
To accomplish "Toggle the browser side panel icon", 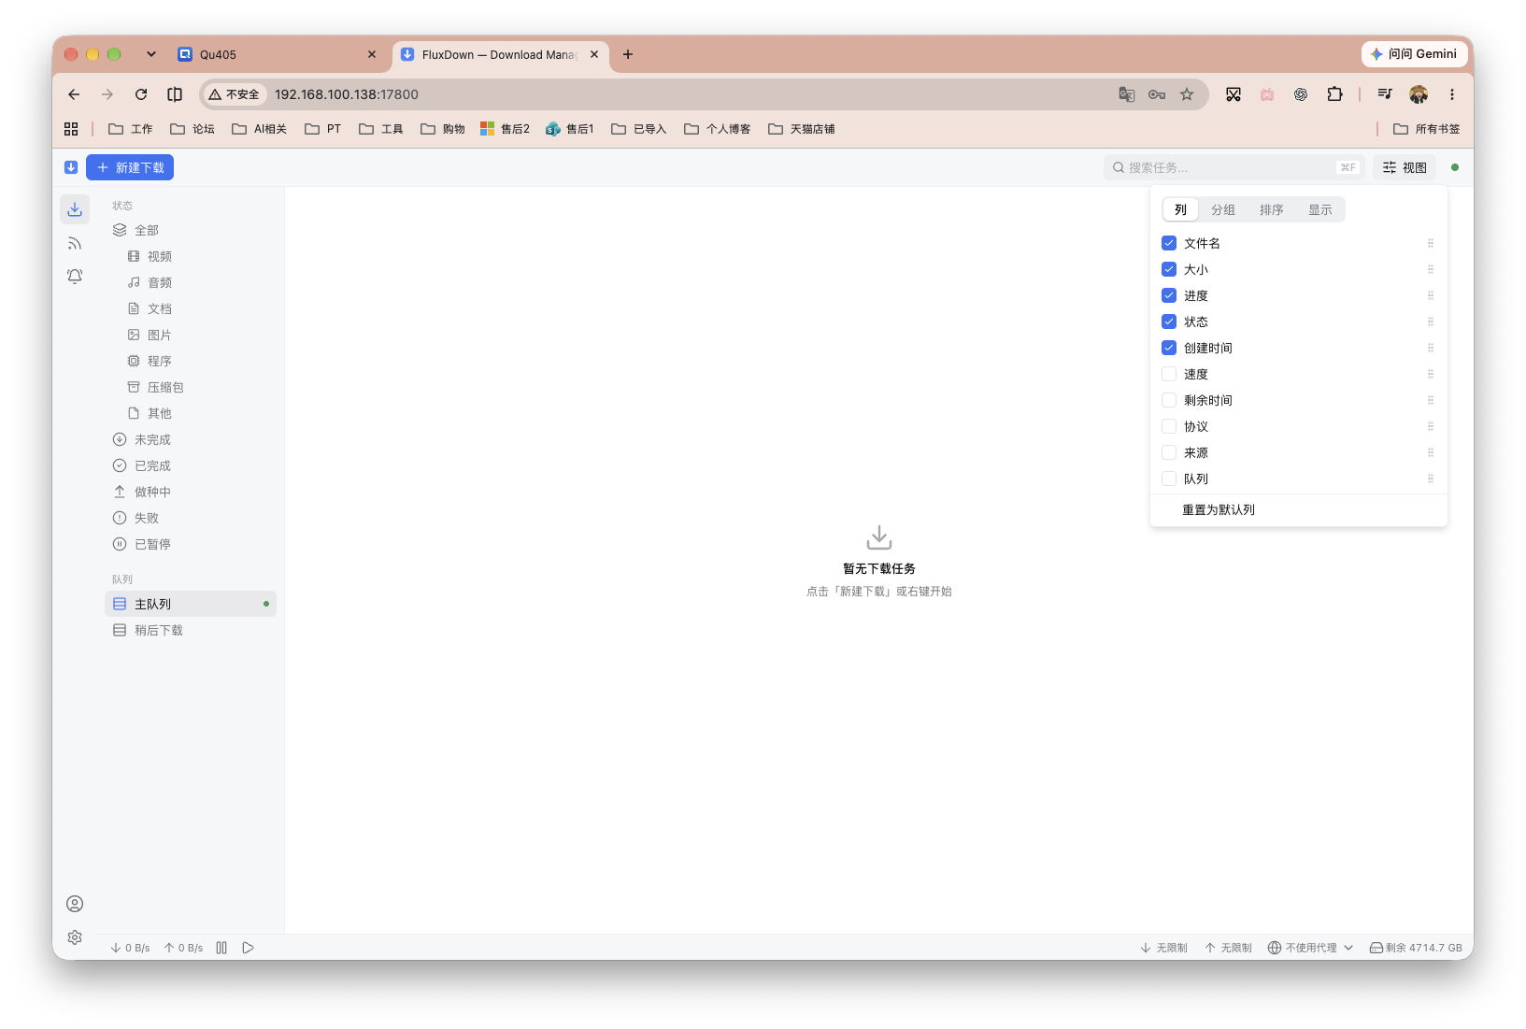I will 175,94.
